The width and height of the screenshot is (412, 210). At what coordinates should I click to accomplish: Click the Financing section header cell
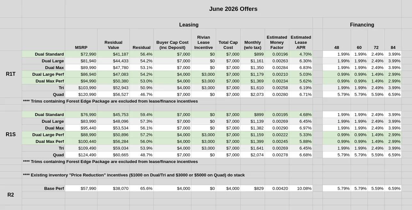click(362, 25)
